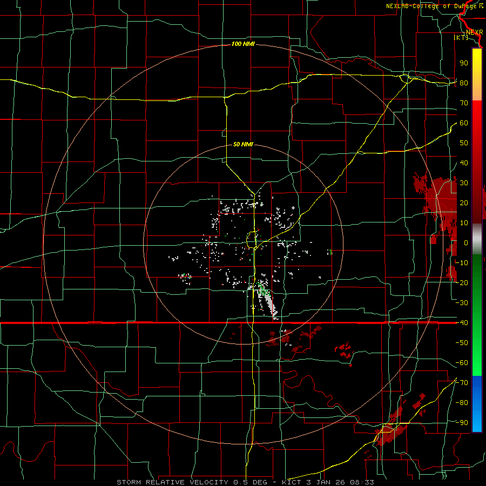Click the -10 scale label
Viewport: 486px width, 486px height.
tap(462, 263)
